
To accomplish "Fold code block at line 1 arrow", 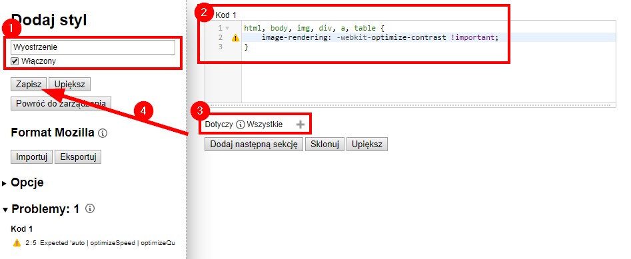I will pyautogui.click(x=227, y=28).
